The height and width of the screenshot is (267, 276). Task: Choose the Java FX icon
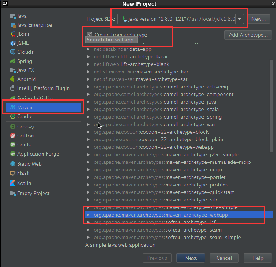(13, 70)
